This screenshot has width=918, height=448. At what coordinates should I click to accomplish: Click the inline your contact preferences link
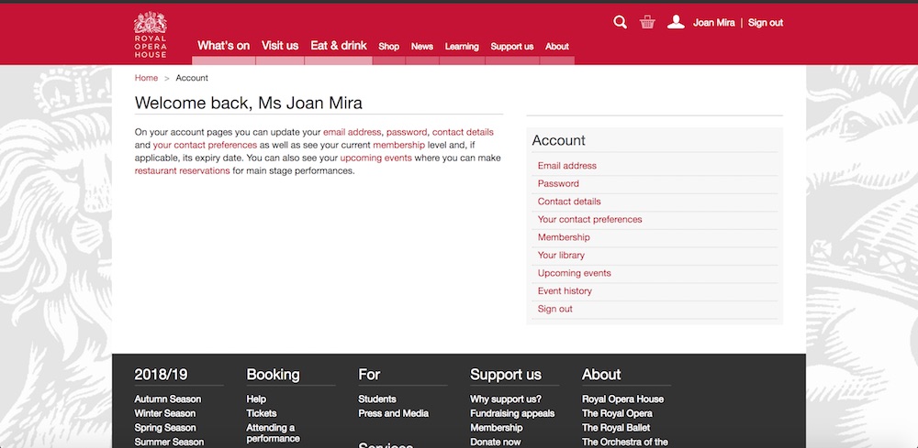(205, 145)
